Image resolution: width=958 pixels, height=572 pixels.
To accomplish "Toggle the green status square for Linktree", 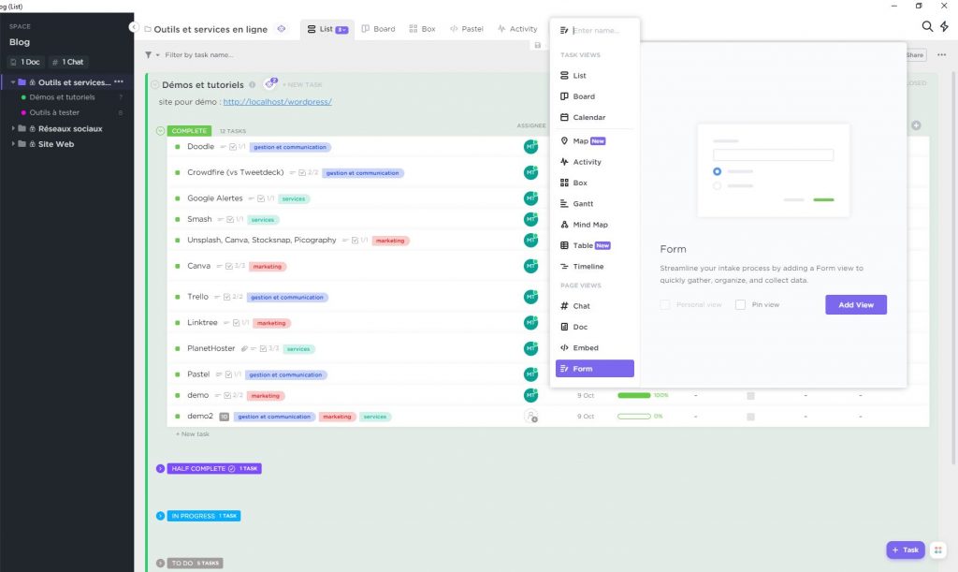I will coord(177,323).
